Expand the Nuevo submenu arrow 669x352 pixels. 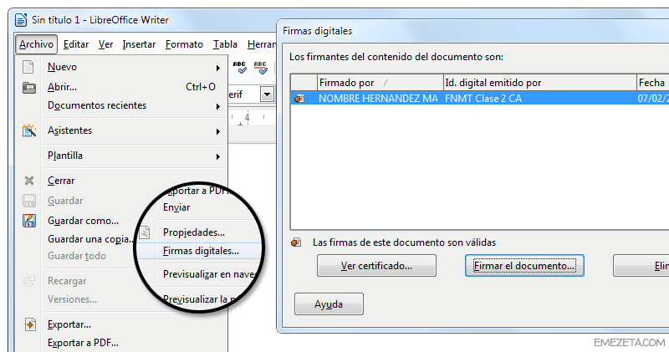tap(218, 68)
